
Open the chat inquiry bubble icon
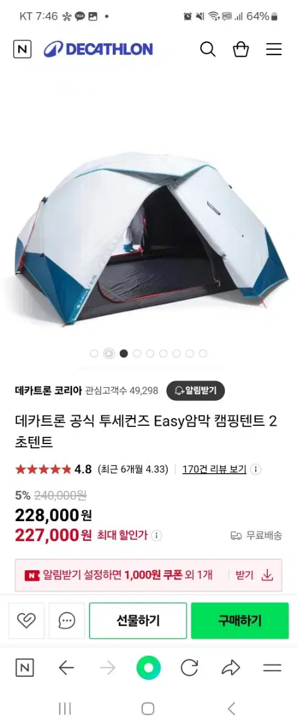[x=67, y=621]
